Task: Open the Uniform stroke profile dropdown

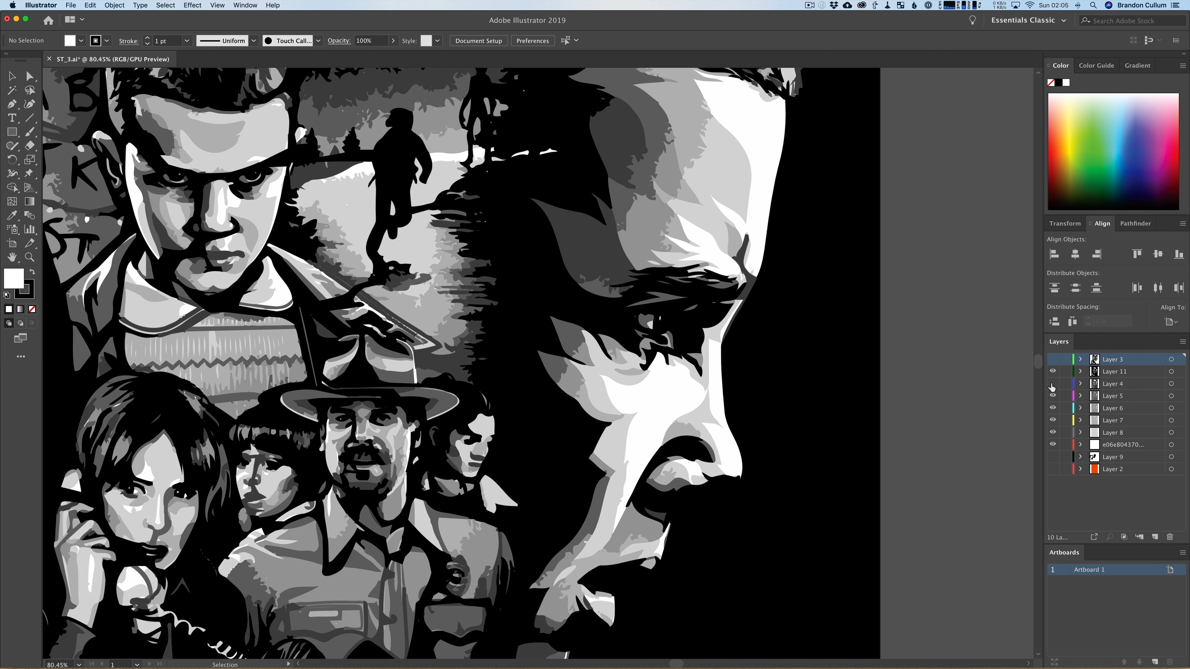Action: [253, 41]
